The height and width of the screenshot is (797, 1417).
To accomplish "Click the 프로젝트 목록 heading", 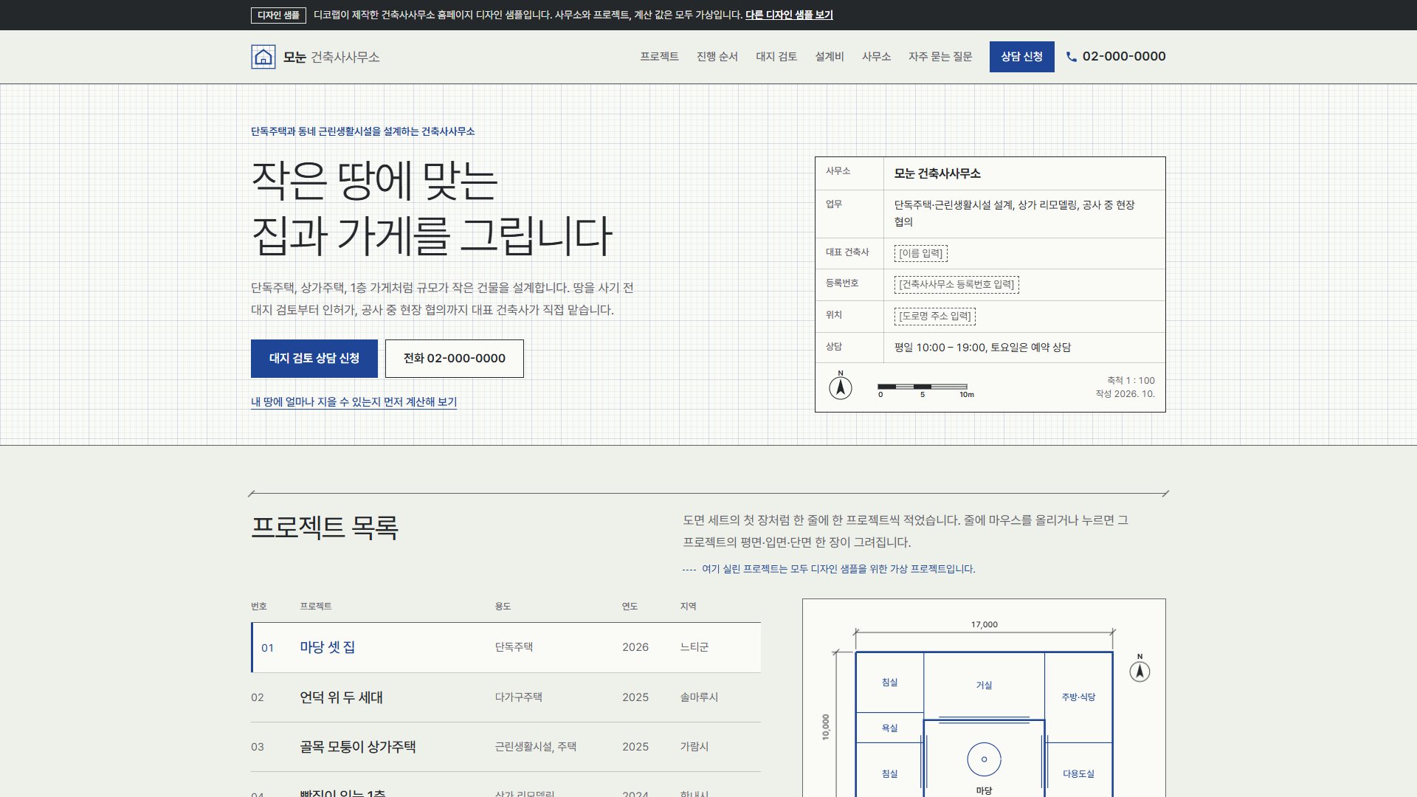I will (325, 528).
